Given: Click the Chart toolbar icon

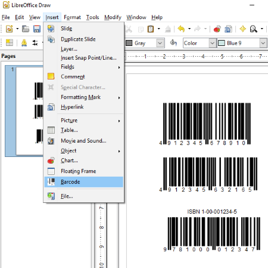Looking at the screenshot, I should [217, 29].
